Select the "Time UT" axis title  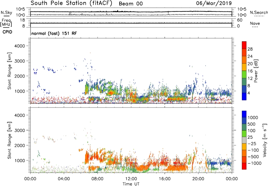(x=131, y=184)
